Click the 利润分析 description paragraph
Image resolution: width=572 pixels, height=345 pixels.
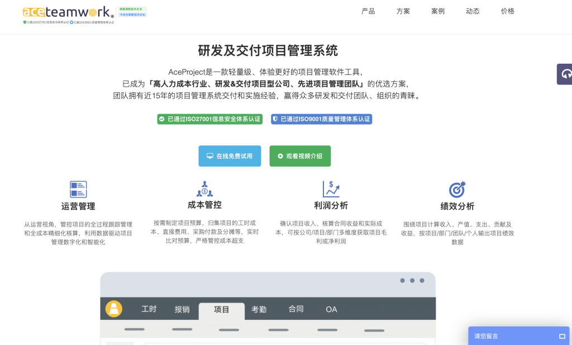[x=331, y=233]
